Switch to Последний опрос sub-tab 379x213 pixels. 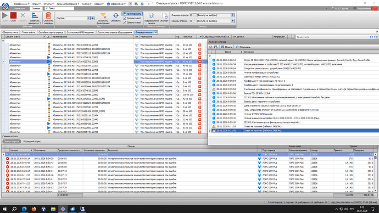point(32,142)
